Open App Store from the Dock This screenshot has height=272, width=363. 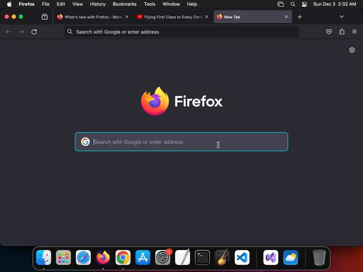[143, 257]
